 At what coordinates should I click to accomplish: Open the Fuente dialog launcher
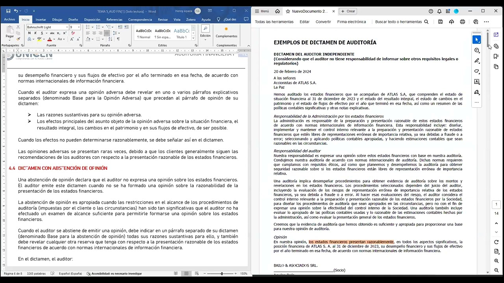[81, 45]
